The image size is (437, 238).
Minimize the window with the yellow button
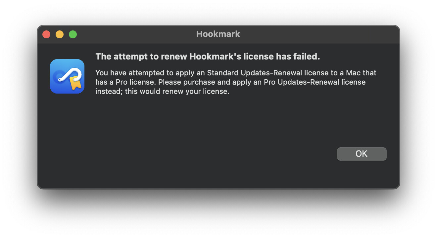(x=60, y=34)
